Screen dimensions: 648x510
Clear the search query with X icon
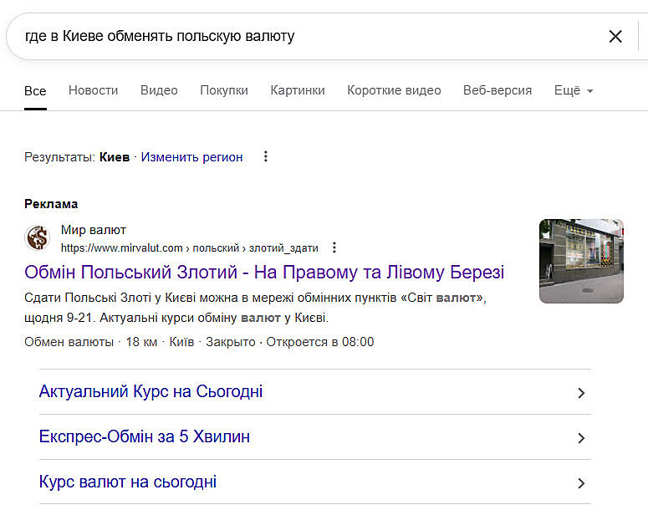coord(615,36)
